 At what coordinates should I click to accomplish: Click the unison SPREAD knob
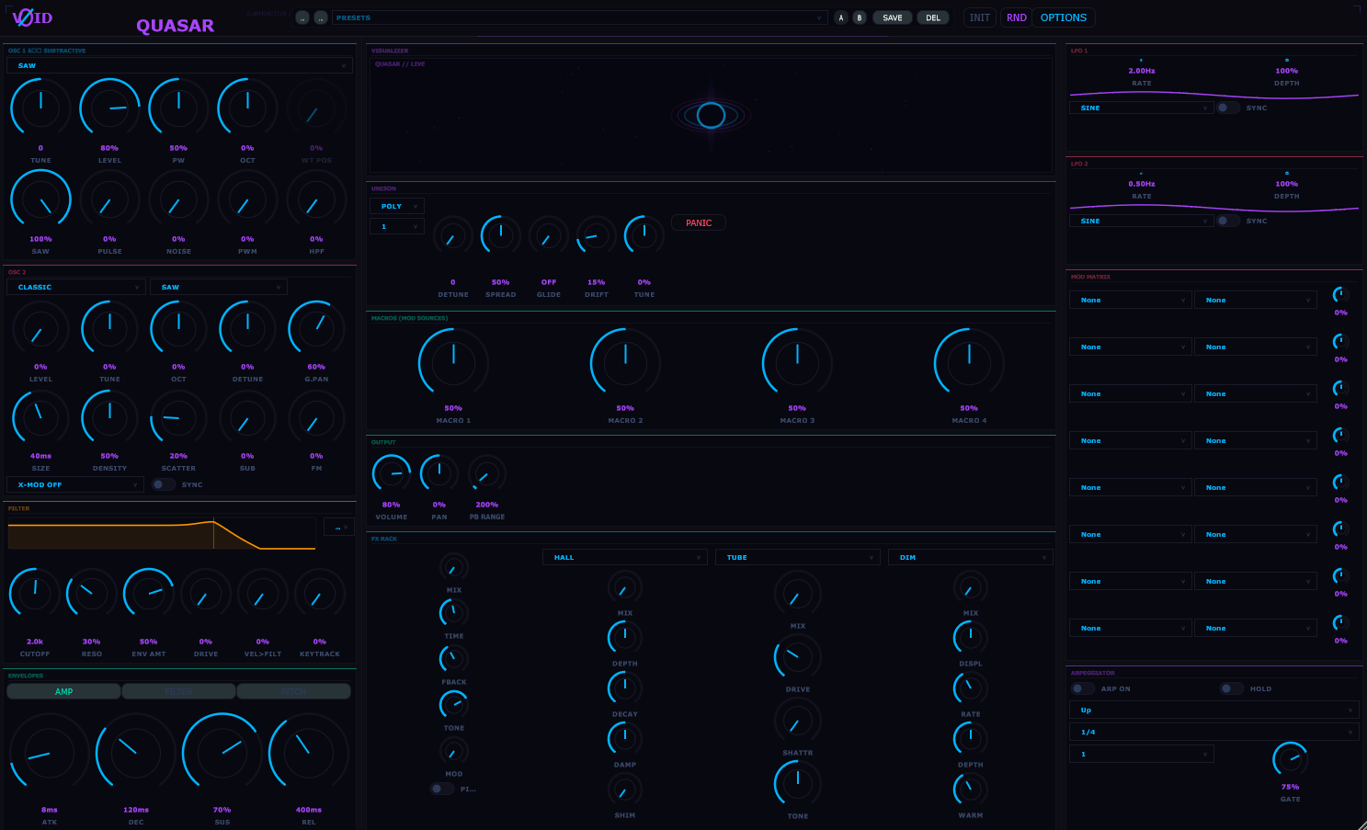[501, 235]
